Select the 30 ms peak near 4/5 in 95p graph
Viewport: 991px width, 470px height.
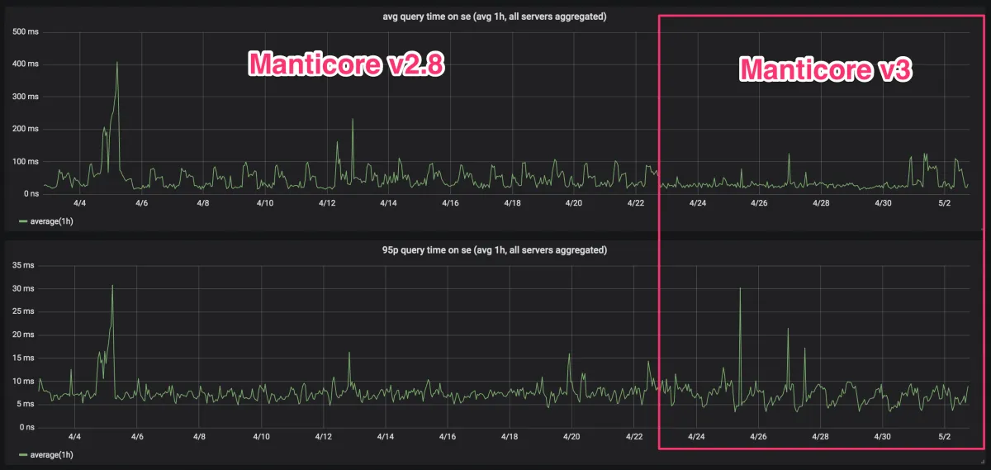click(112, 287)
